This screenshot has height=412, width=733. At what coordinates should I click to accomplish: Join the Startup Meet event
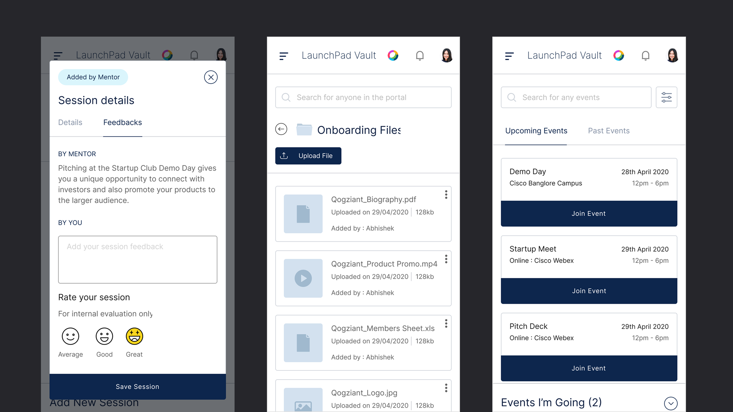[x=589, y=291]
